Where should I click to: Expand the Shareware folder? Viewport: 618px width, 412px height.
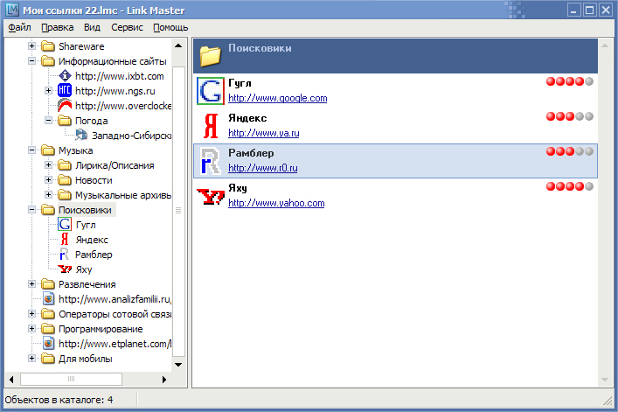[32, 46]
